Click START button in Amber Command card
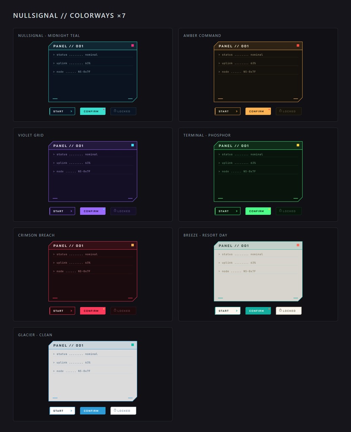The height and width of the screenshot is (432, 351). pyautogui.click(x=227, y=111)
